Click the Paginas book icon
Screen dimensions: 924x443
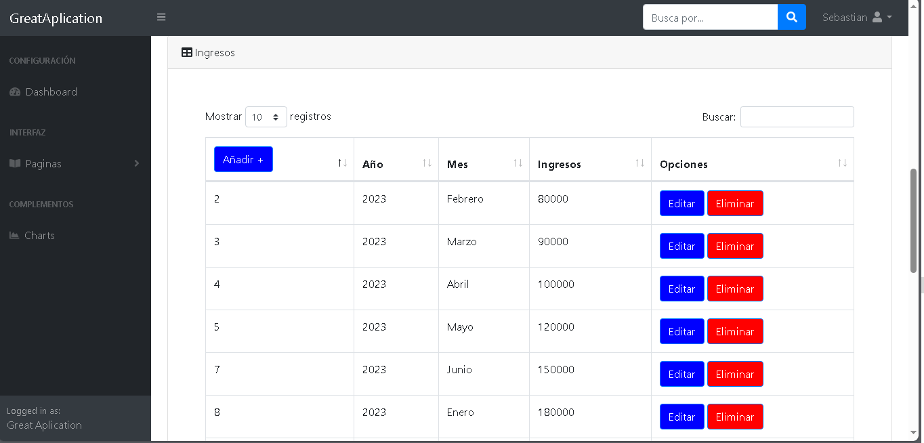(15, 164)
